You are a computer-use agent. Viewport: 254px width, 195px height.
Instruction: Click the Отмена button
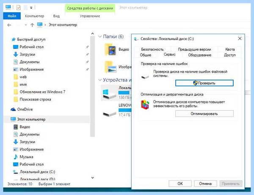coord(205,184)
